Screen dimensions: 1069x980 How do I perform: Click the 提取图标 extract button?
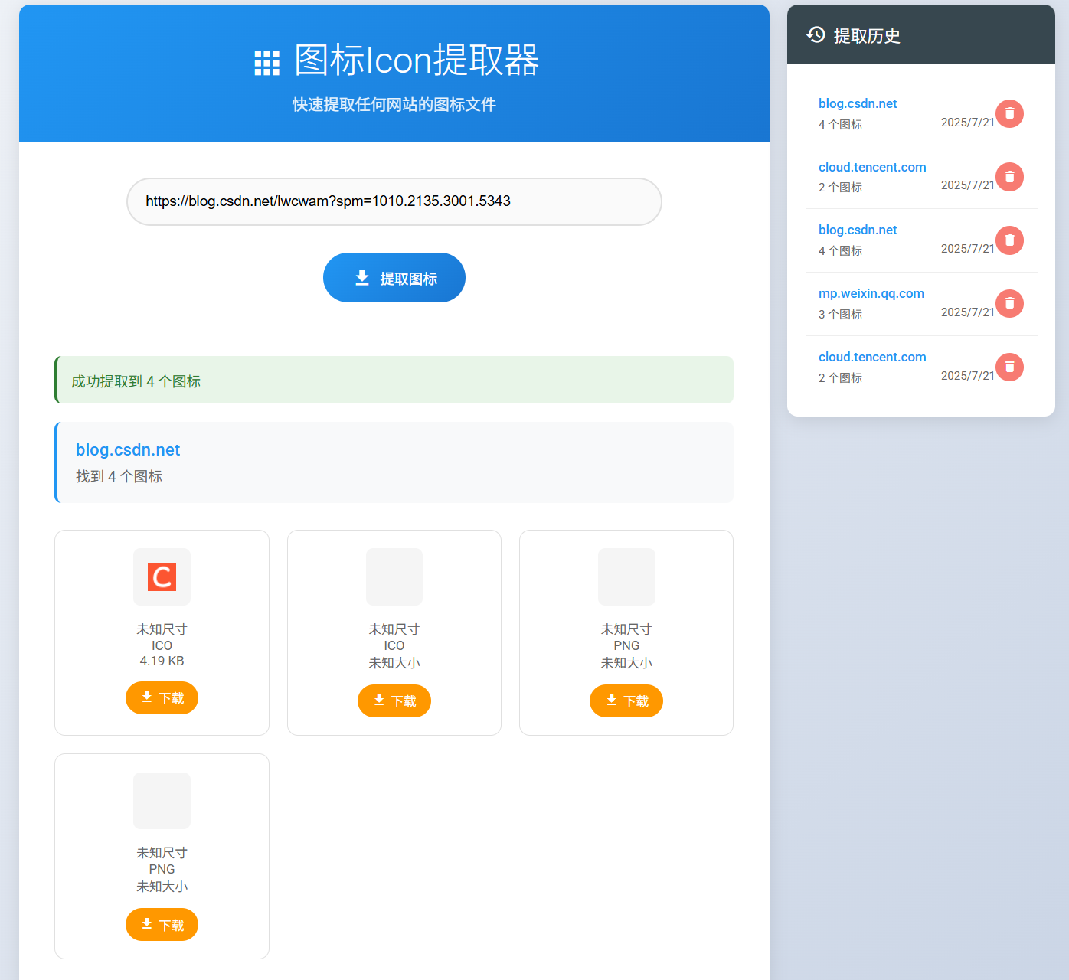point(394,277)
